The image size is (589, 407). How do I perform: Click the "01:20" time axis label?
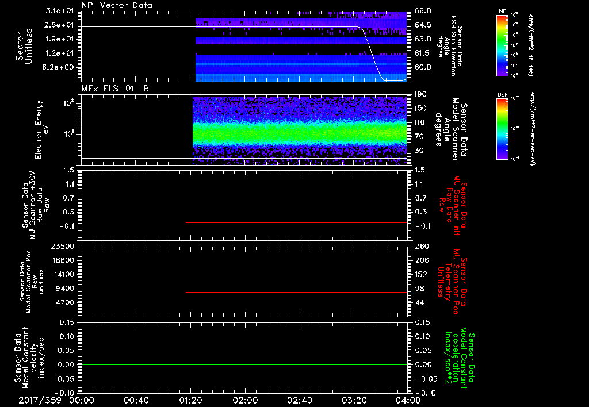190,400
